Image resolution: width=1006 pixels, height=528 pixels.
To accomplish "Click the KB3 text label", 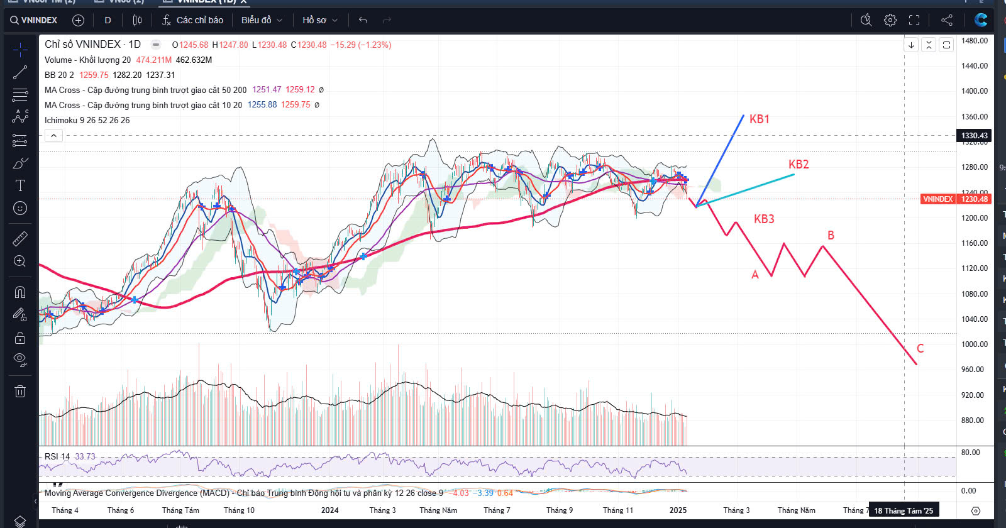I will 764,219.
